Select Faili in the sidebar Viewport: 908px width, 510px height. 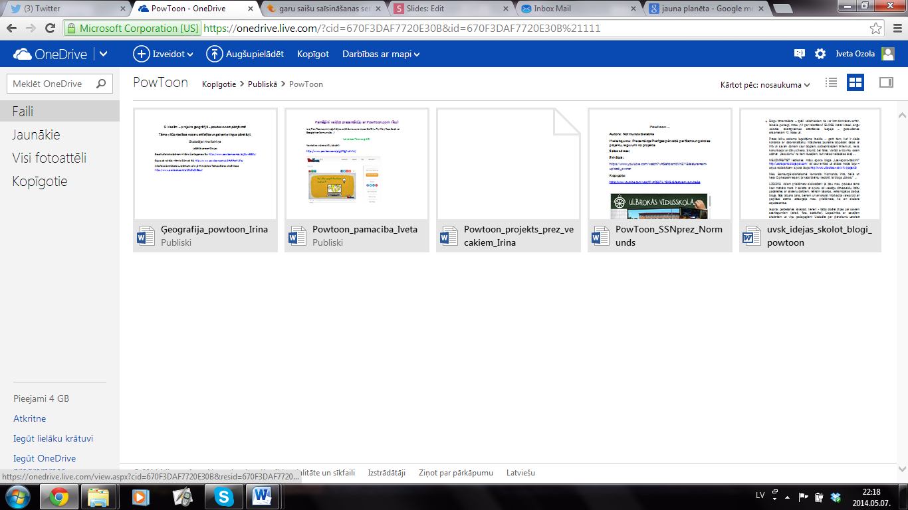pos(60,112)
